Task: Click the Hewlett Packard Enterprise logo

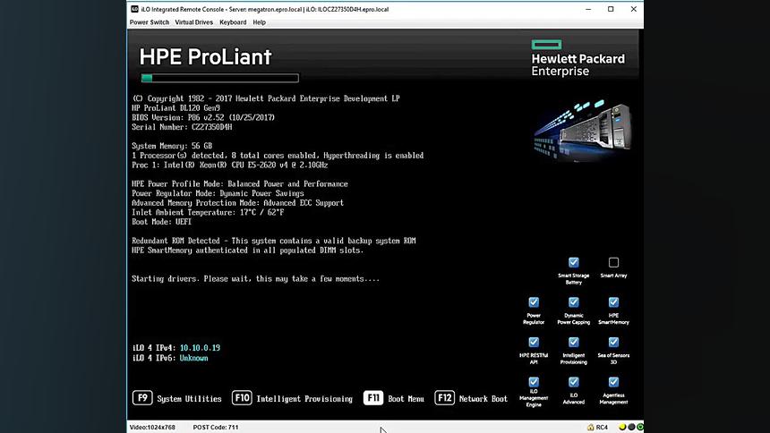Action: click(578, 58)
